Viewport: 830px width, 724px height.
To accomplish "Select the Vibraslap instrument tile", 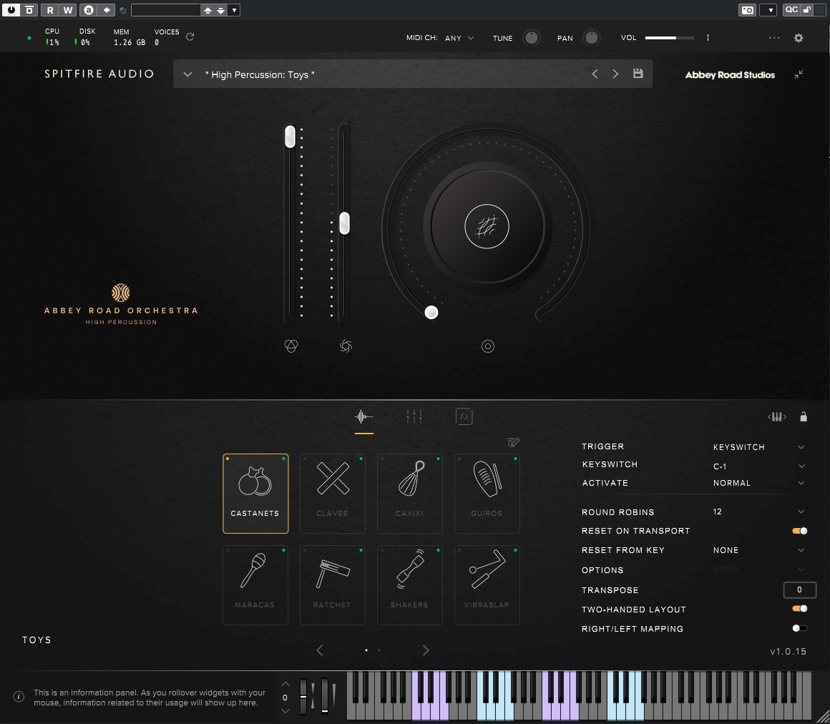I will 487,584.
